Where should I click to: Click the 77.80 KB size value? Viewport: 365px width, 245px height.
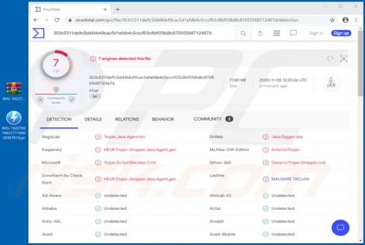click(237, 80)
